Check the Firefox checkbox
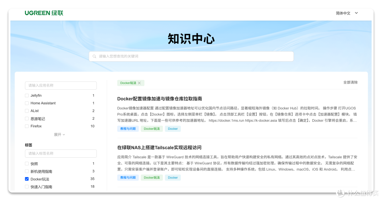382x201 pixels. [x=27, y=126]
